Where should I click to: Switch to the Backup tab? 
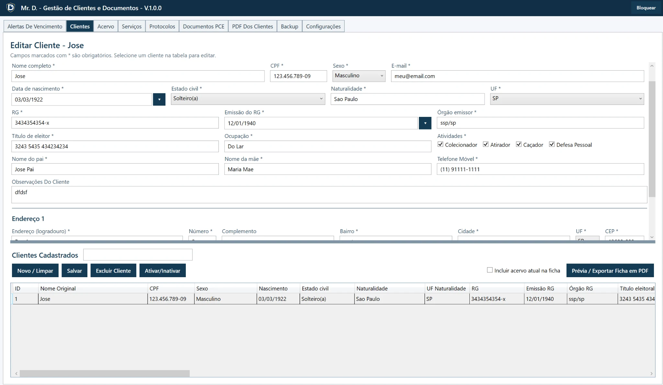click(289, 26)
